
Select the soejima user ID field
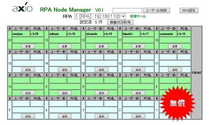(21, 34)
